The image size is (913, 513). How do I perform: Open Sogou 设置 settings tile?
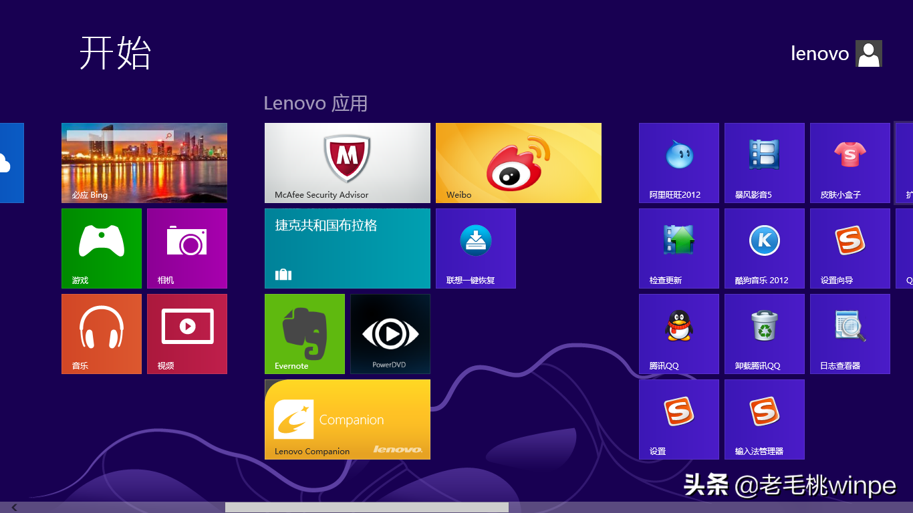[679, 419]
